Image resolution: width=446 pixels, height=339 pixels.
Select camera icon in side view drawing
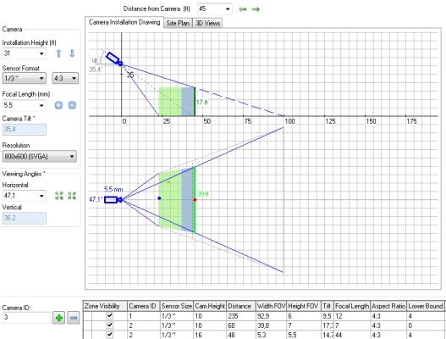(114, 59)
